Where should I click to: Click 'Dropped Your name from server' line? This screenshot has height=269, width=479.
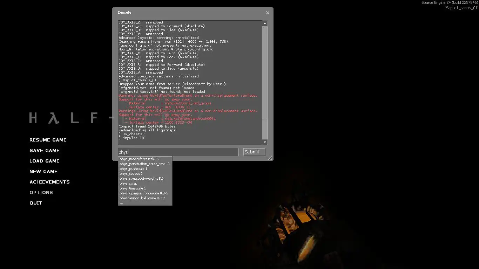(172, 84)
